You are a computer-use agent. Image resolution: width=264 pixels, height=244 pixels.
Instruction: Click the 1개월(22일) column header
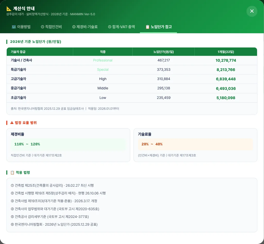point(226,52)
